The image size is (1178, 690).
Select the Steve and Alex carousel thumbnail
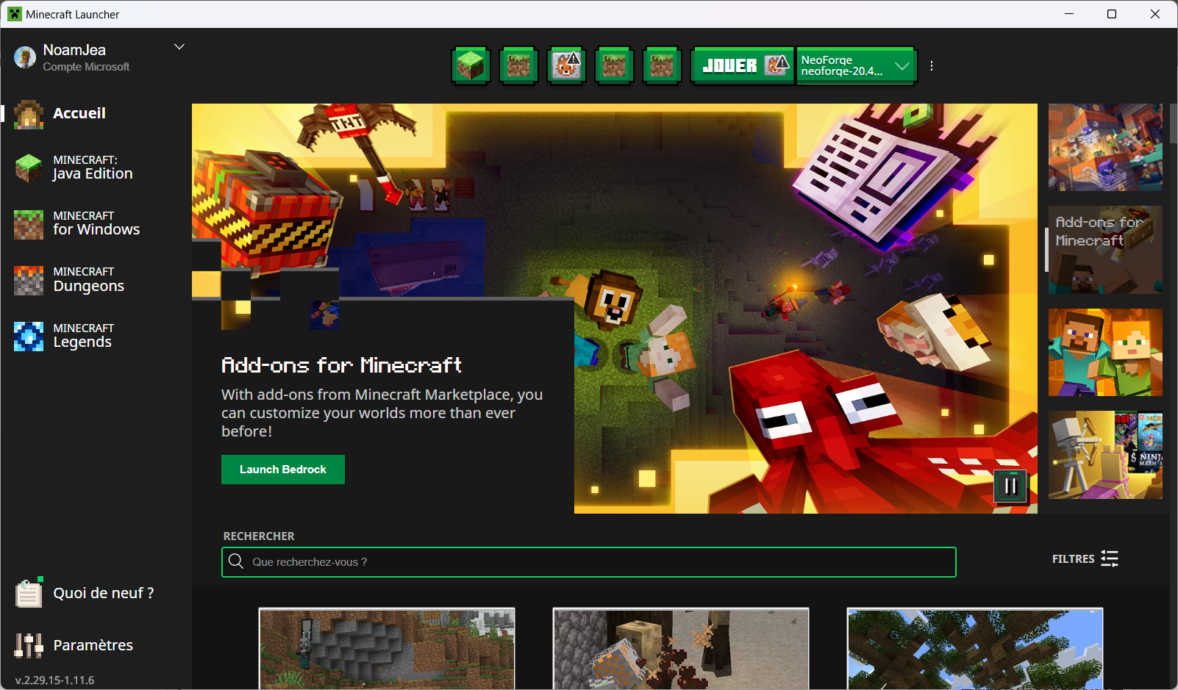tap(1105, 352)
